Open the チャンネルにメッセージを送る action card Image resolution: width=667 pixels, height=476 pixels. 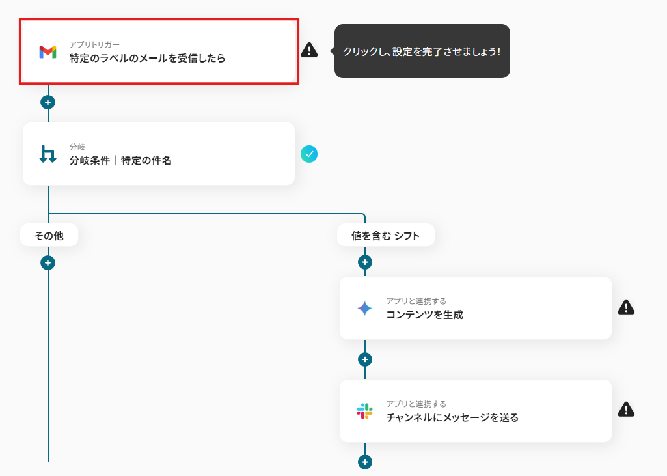tap(476, 411)
